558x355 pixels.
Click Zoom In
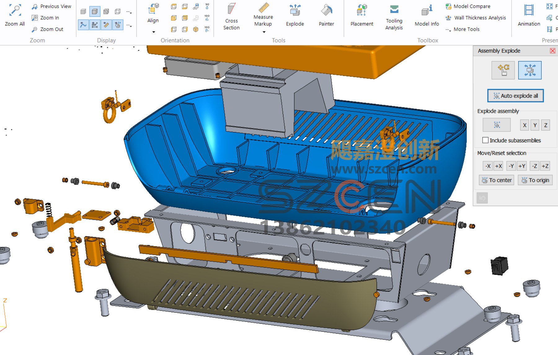click(45, 18)
